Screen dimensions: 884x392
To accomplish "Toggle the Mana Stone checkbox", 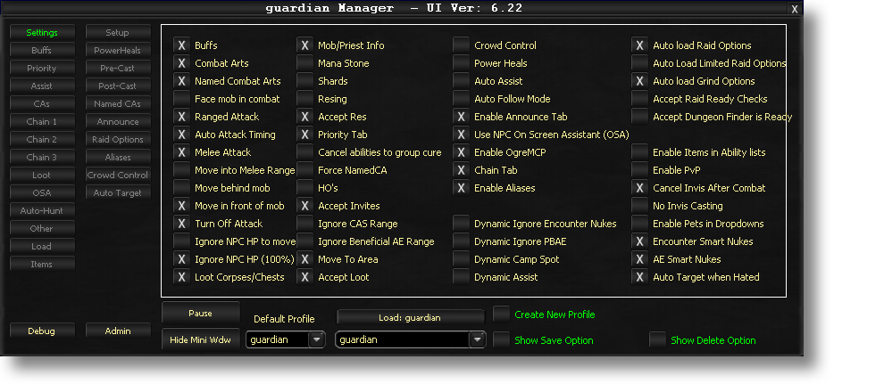I will pos(305,63).
